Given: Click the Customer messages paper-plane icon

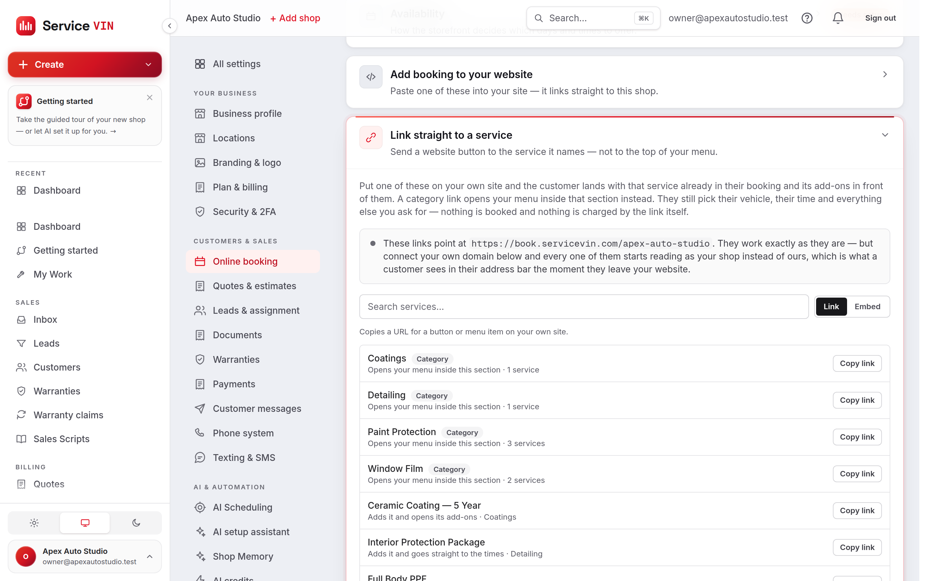Looking at the screenshot, I should pos(200,408).
